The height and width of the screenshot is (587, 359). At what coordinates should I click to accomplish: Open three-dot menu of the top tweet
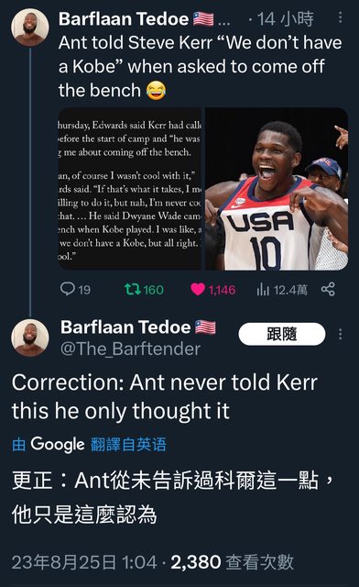point(340,17)
